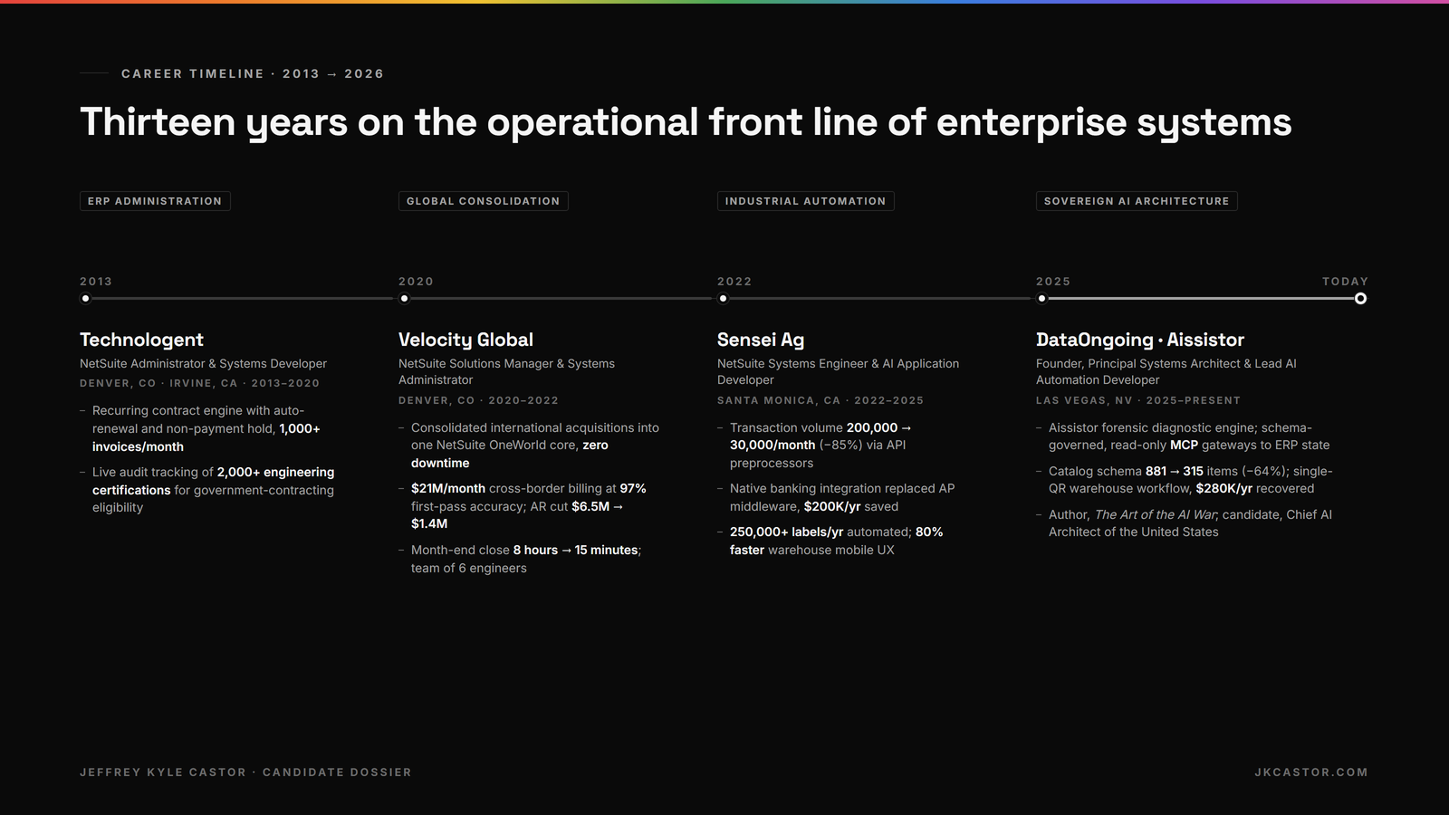Click 'DENVER, CO · 2020–2022' location line
Screen dimensions: 1449x815
(478, 400)
